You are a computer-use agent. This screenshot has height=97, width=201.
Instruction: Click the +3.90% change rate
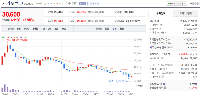coord(28,20)
